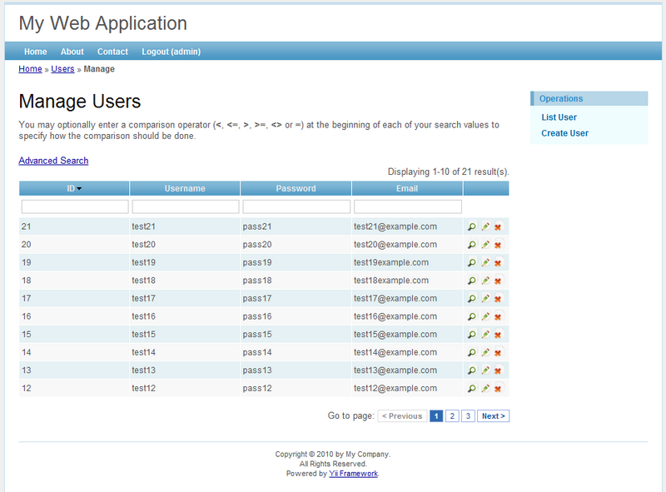Edit user test16 with pencil icon
Viewport: 666px width, 492px height.
(x=485, y=316)
